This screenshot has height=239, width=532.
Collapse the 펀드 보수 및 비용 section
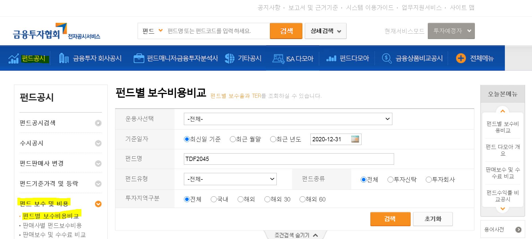[98, 204]
